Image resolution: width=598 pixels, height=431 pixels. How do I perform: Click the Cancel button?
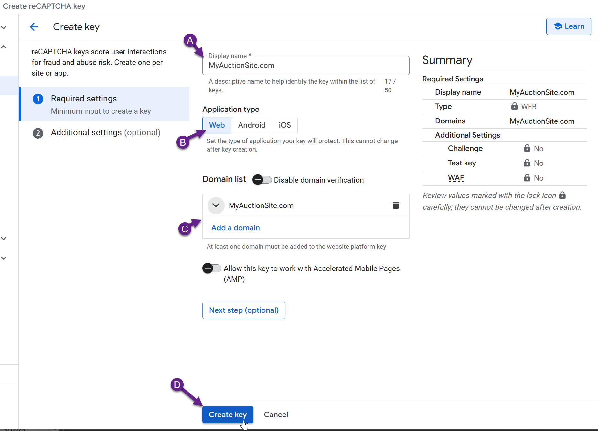[276, 415]
